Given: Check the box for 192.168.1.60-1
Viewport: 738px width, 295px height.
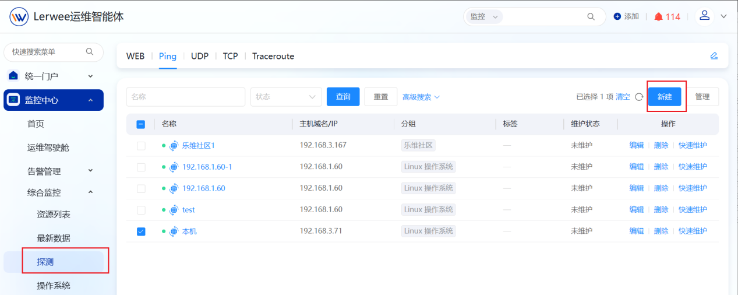Looking at the screenshot, I should (x=141, y=167).
